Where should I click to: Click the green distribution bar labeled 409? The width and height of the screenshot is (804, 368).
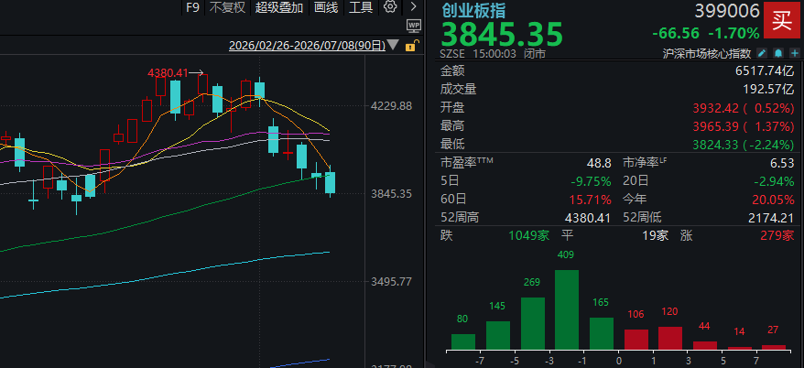pos(567,309)
